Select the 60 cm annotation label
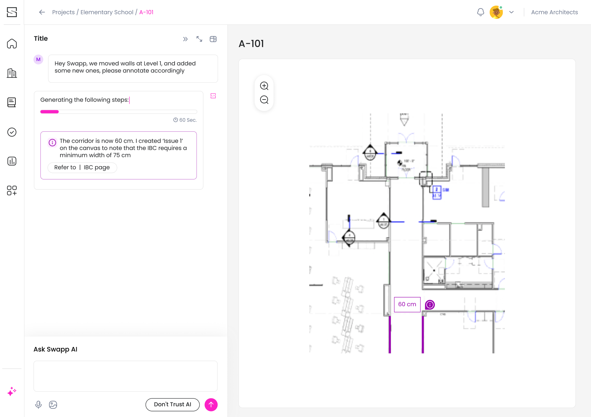591x417 pixels. (x=407, y=304)
